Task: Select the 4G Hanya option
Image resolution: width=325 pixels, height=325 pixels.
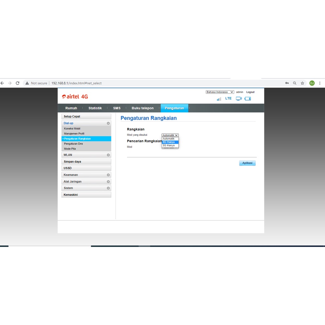Action: coord(170,142)
